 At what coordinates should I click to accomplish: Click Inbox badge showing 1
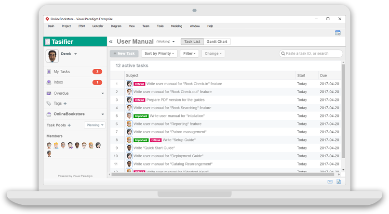pyautogui.click(x=97, y=82)
